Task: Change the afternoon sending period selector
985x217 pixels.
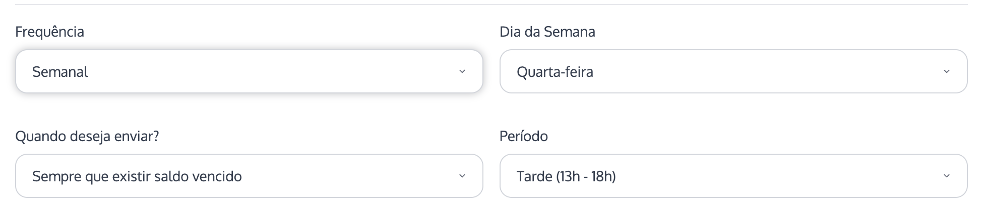Action: [x=733, y=176]
